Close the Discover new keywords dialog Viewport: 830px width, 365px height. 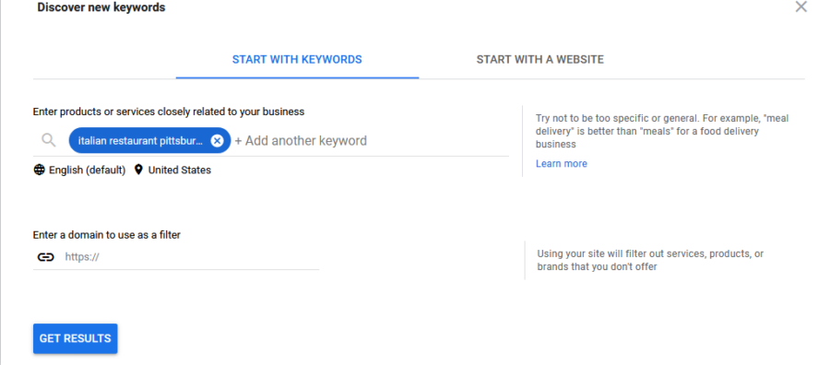(801, 6)
